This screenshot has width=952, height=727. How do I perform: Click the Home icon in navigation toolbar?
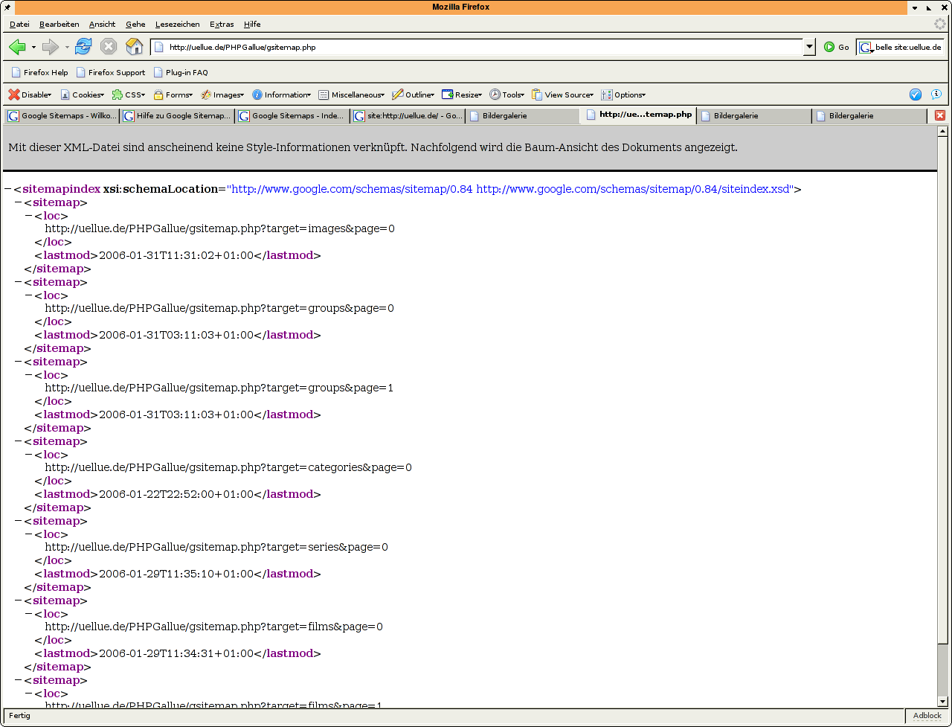pyautogui.click(x=134, y=47)
